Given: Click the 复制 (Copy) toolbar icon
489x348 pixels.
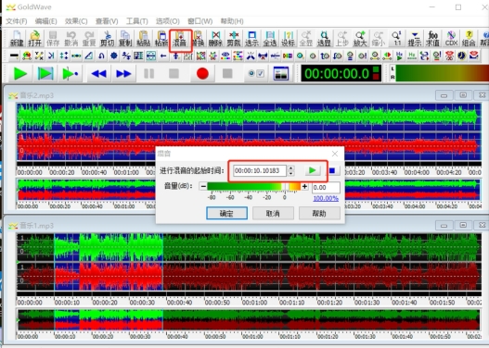Looking at the screenshot, I should pyautogui.click(x=125, y=39).
